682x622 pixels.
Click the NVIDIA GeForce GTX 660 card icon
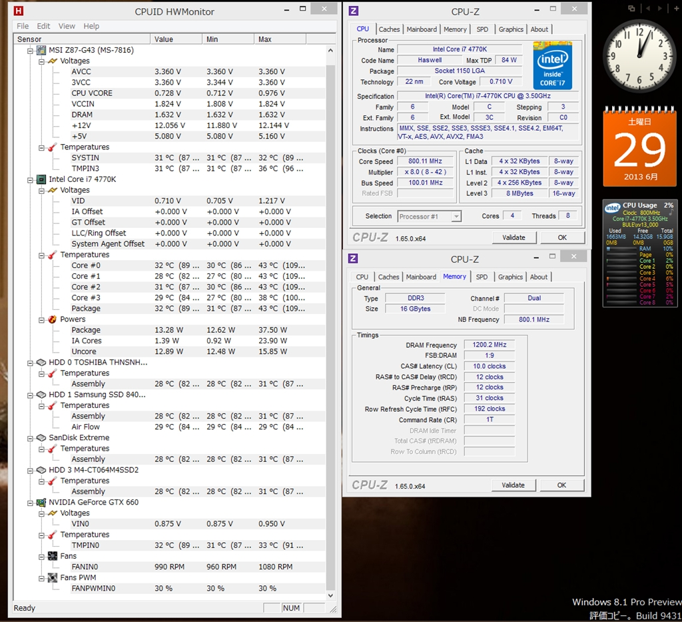41,502
